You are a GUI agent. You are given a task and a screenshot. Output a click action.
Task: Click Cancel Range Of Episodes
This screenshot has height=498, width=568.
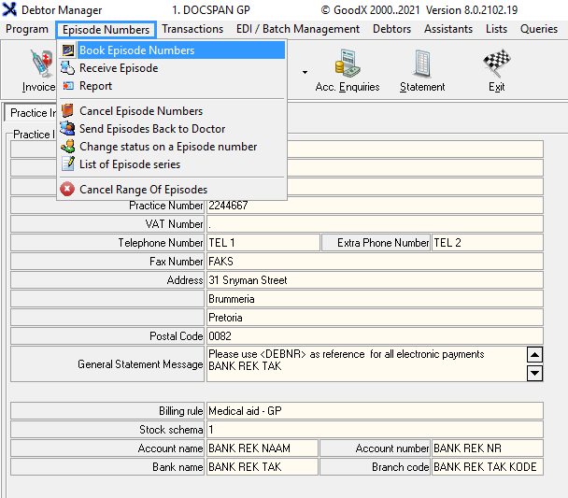click(143, 190)
